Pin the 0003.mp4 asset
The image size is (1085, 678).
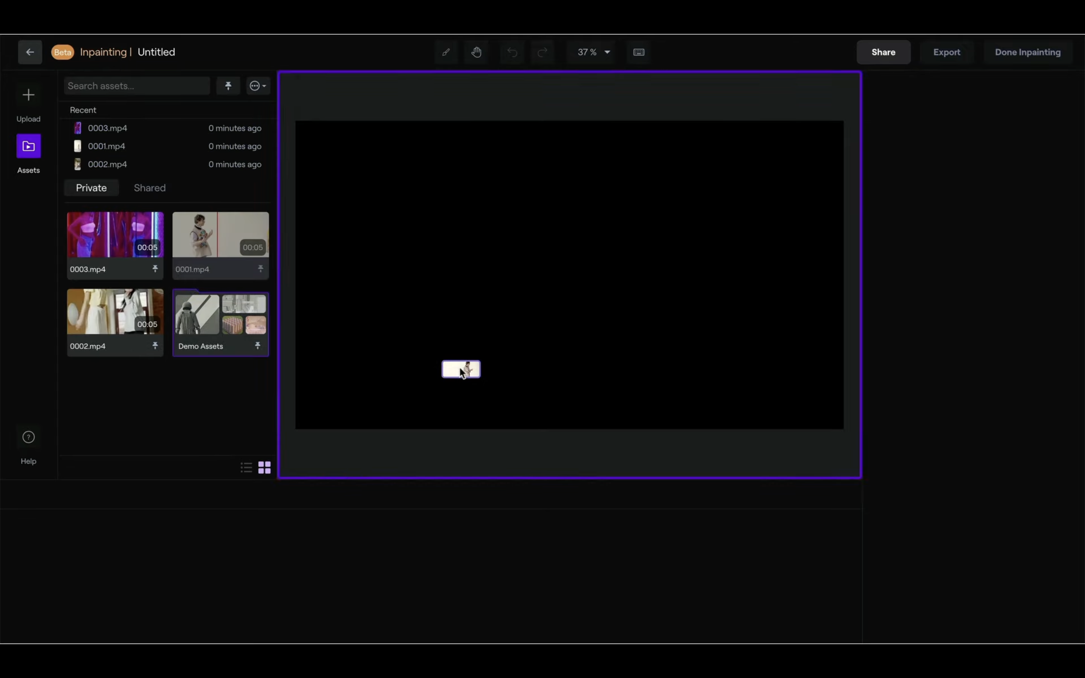point(155,269)
